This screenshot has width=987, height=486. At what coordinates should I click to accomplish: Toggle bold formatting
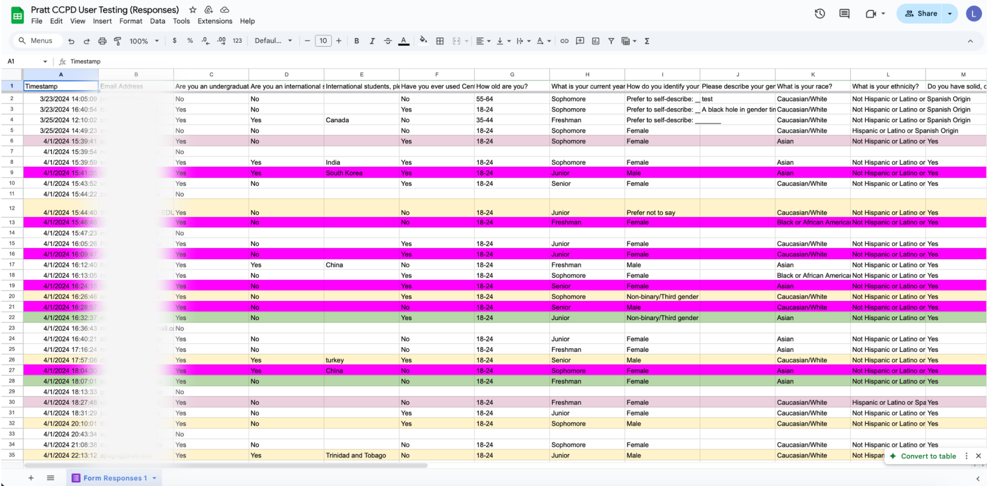point(356,41)
